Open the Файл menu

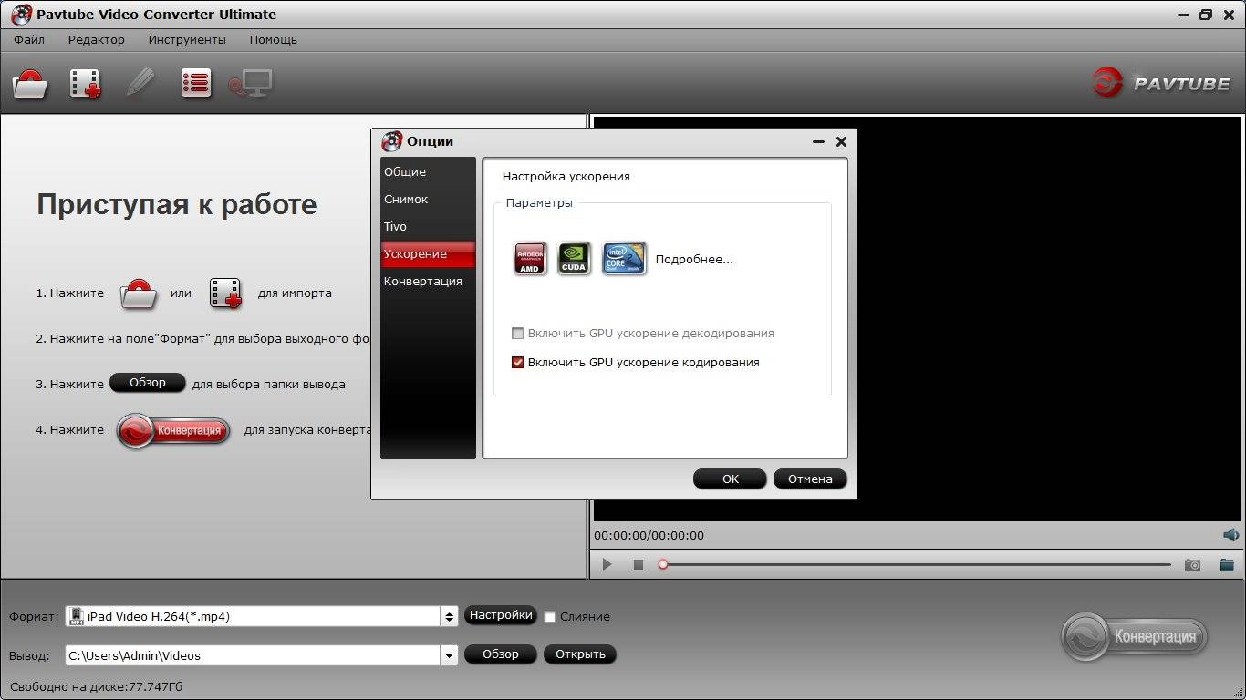(x=29, y=40)
